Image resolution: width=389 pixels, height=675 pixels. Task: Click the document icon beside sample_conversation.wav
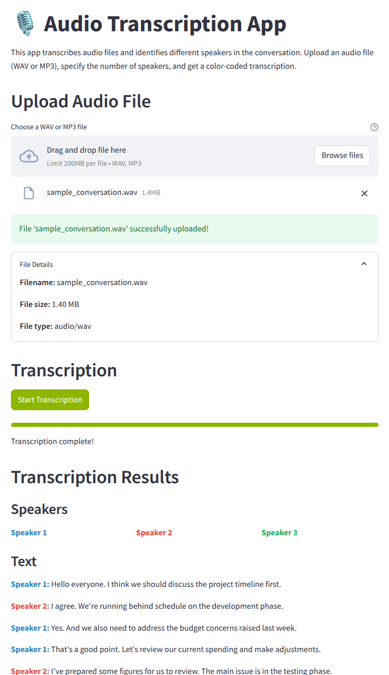coord(29,192)
